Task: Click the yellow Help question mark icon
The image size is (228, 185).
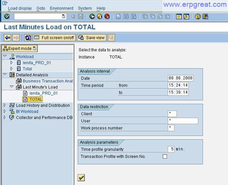Action: click(198, 17)
